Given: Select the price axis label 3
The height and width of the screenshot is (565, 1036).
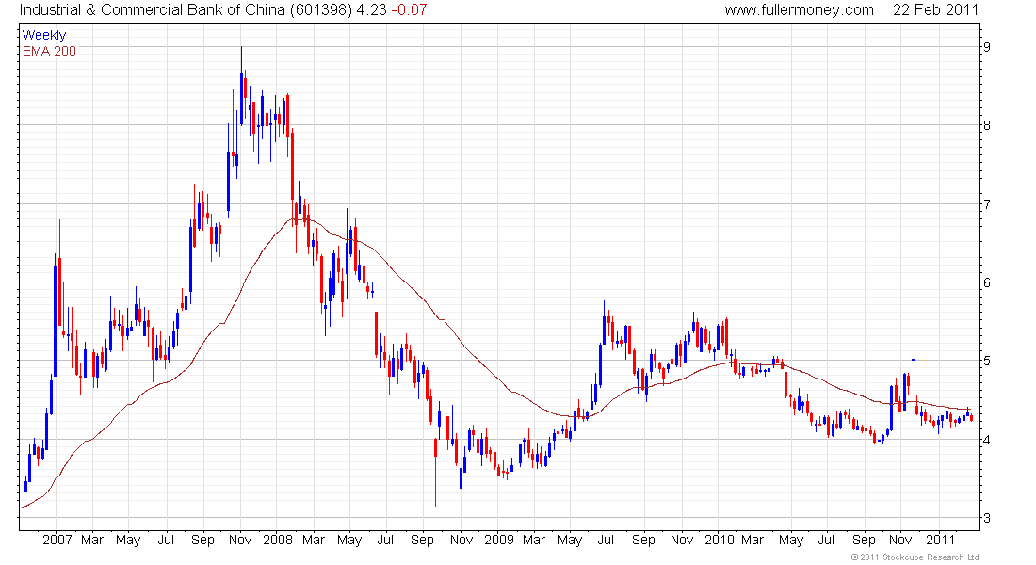Looking at the screenshot, I should click(x=986, y=518).
